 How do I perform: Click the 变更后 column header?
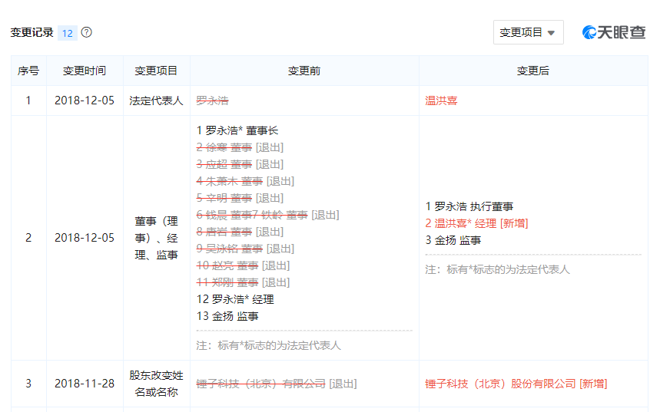tap(533, 71)
